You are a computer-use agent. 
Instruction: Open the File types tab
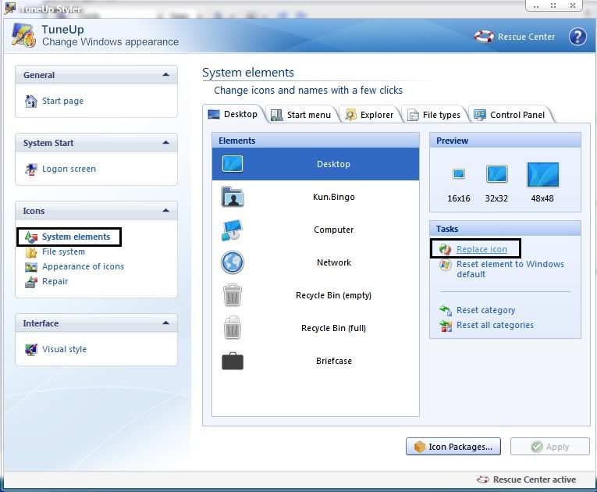pos(434,115)
